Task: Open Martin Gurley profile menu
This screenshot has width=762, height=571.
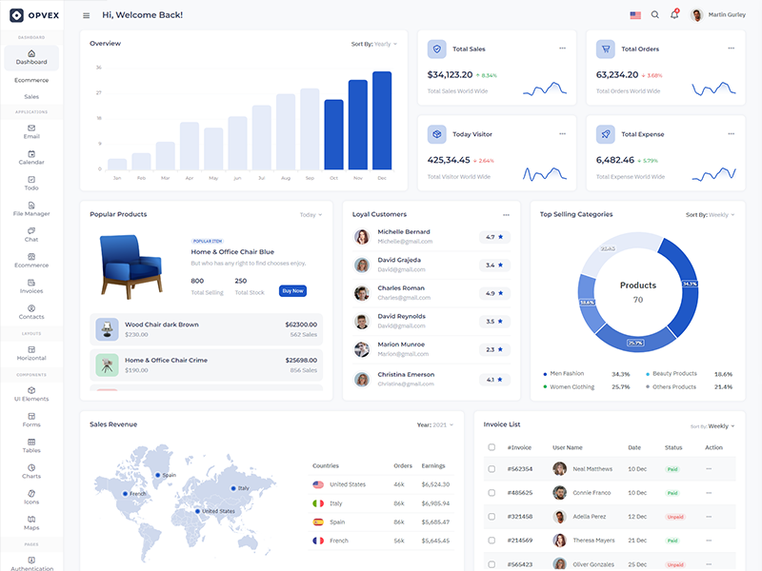Action: [719, 15]
